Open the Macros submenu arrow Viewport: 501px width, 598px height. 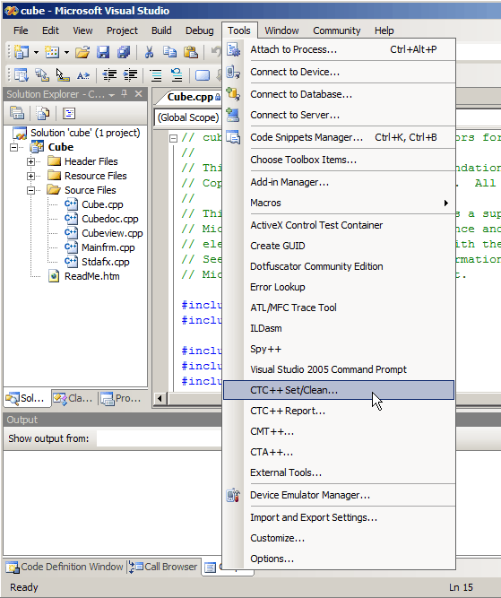[446, 203]
